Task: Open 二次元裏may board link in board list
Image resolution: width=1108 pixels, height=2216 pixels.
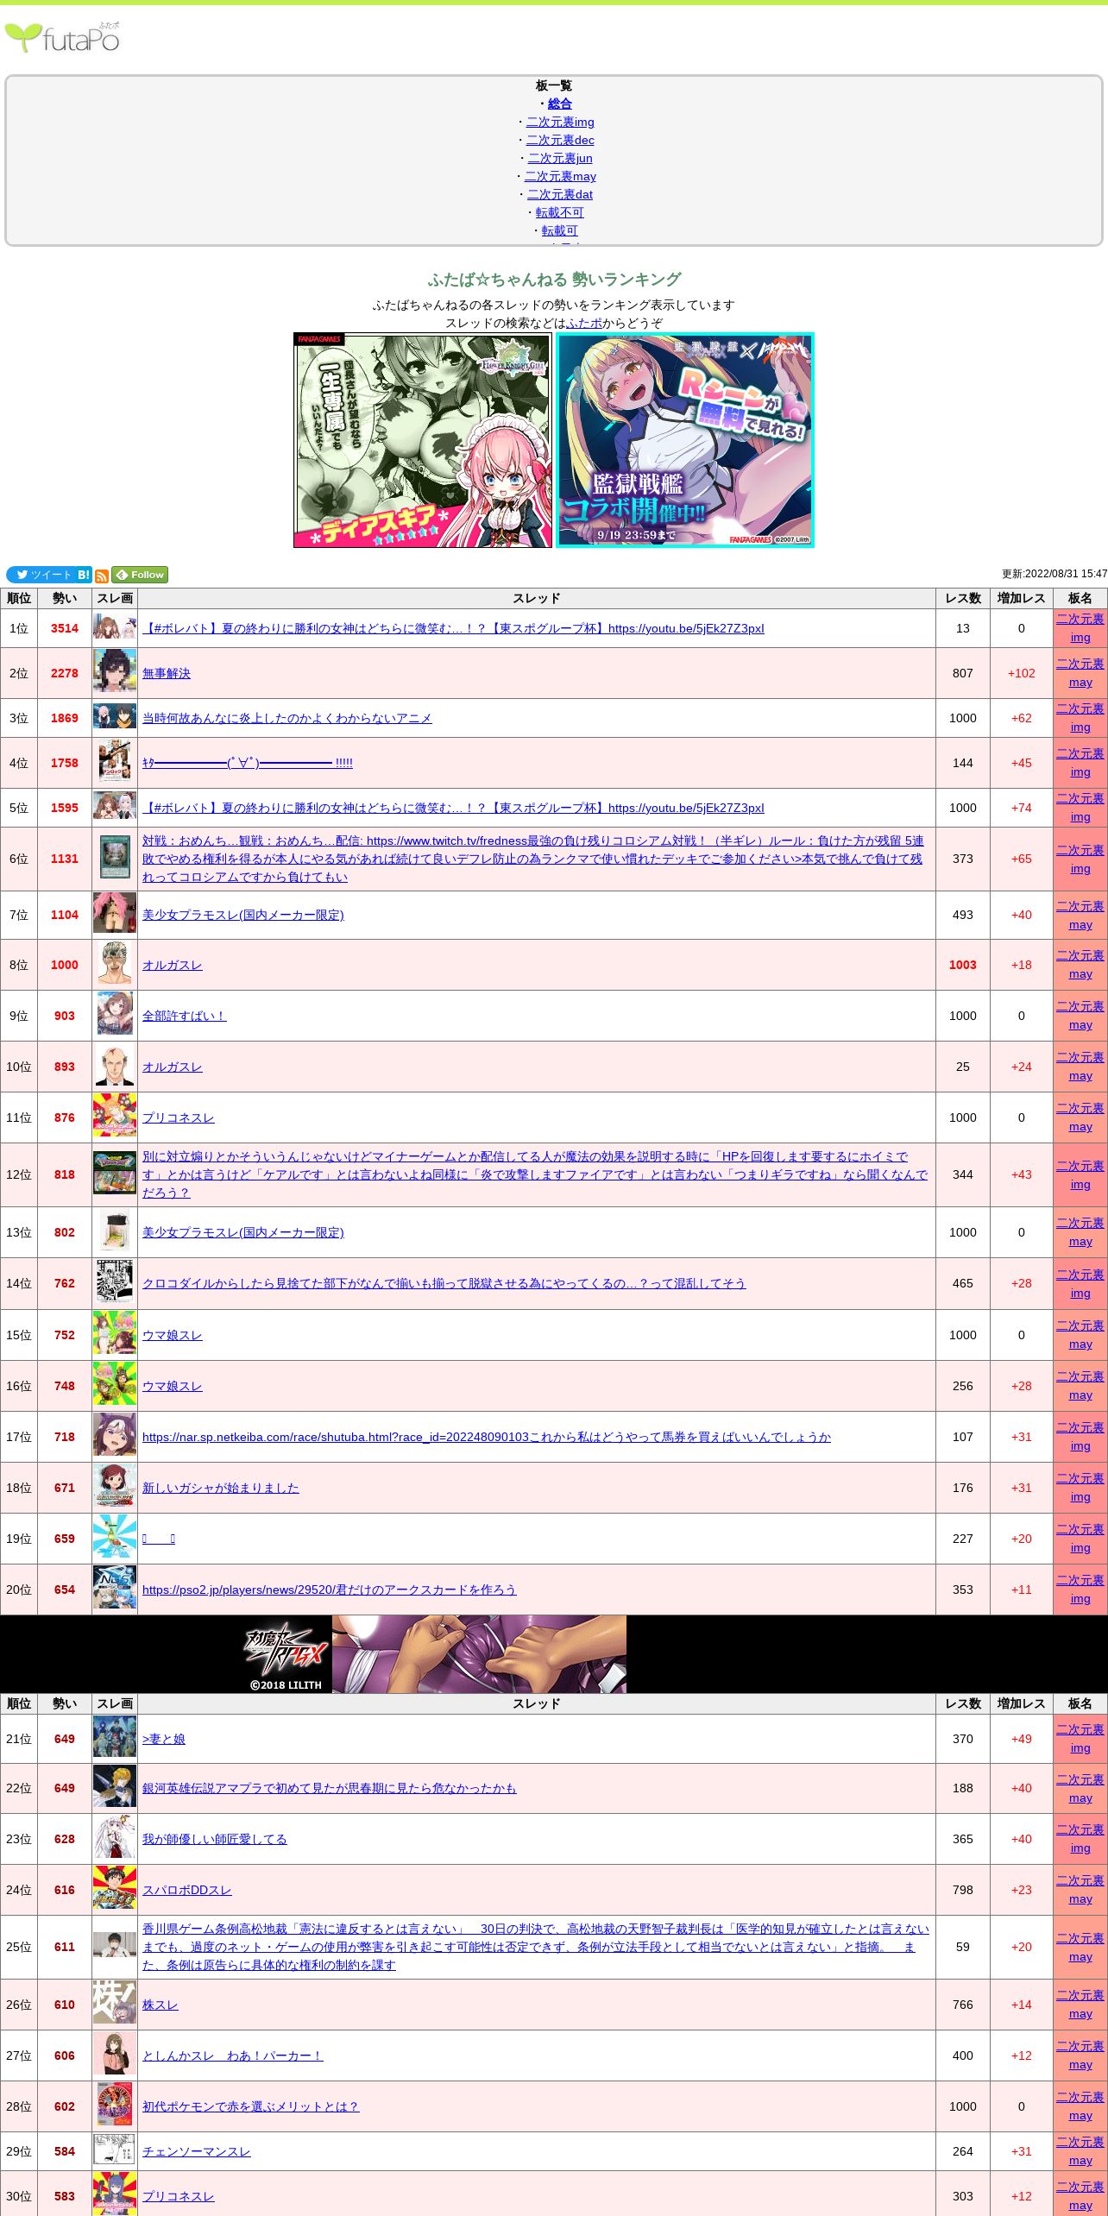Action: (x=560, y=176)
